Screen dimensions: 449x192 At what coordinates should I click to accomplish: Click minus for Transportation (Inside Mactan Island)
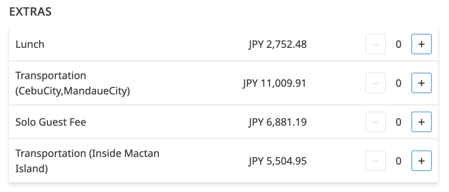click(376, 161)
